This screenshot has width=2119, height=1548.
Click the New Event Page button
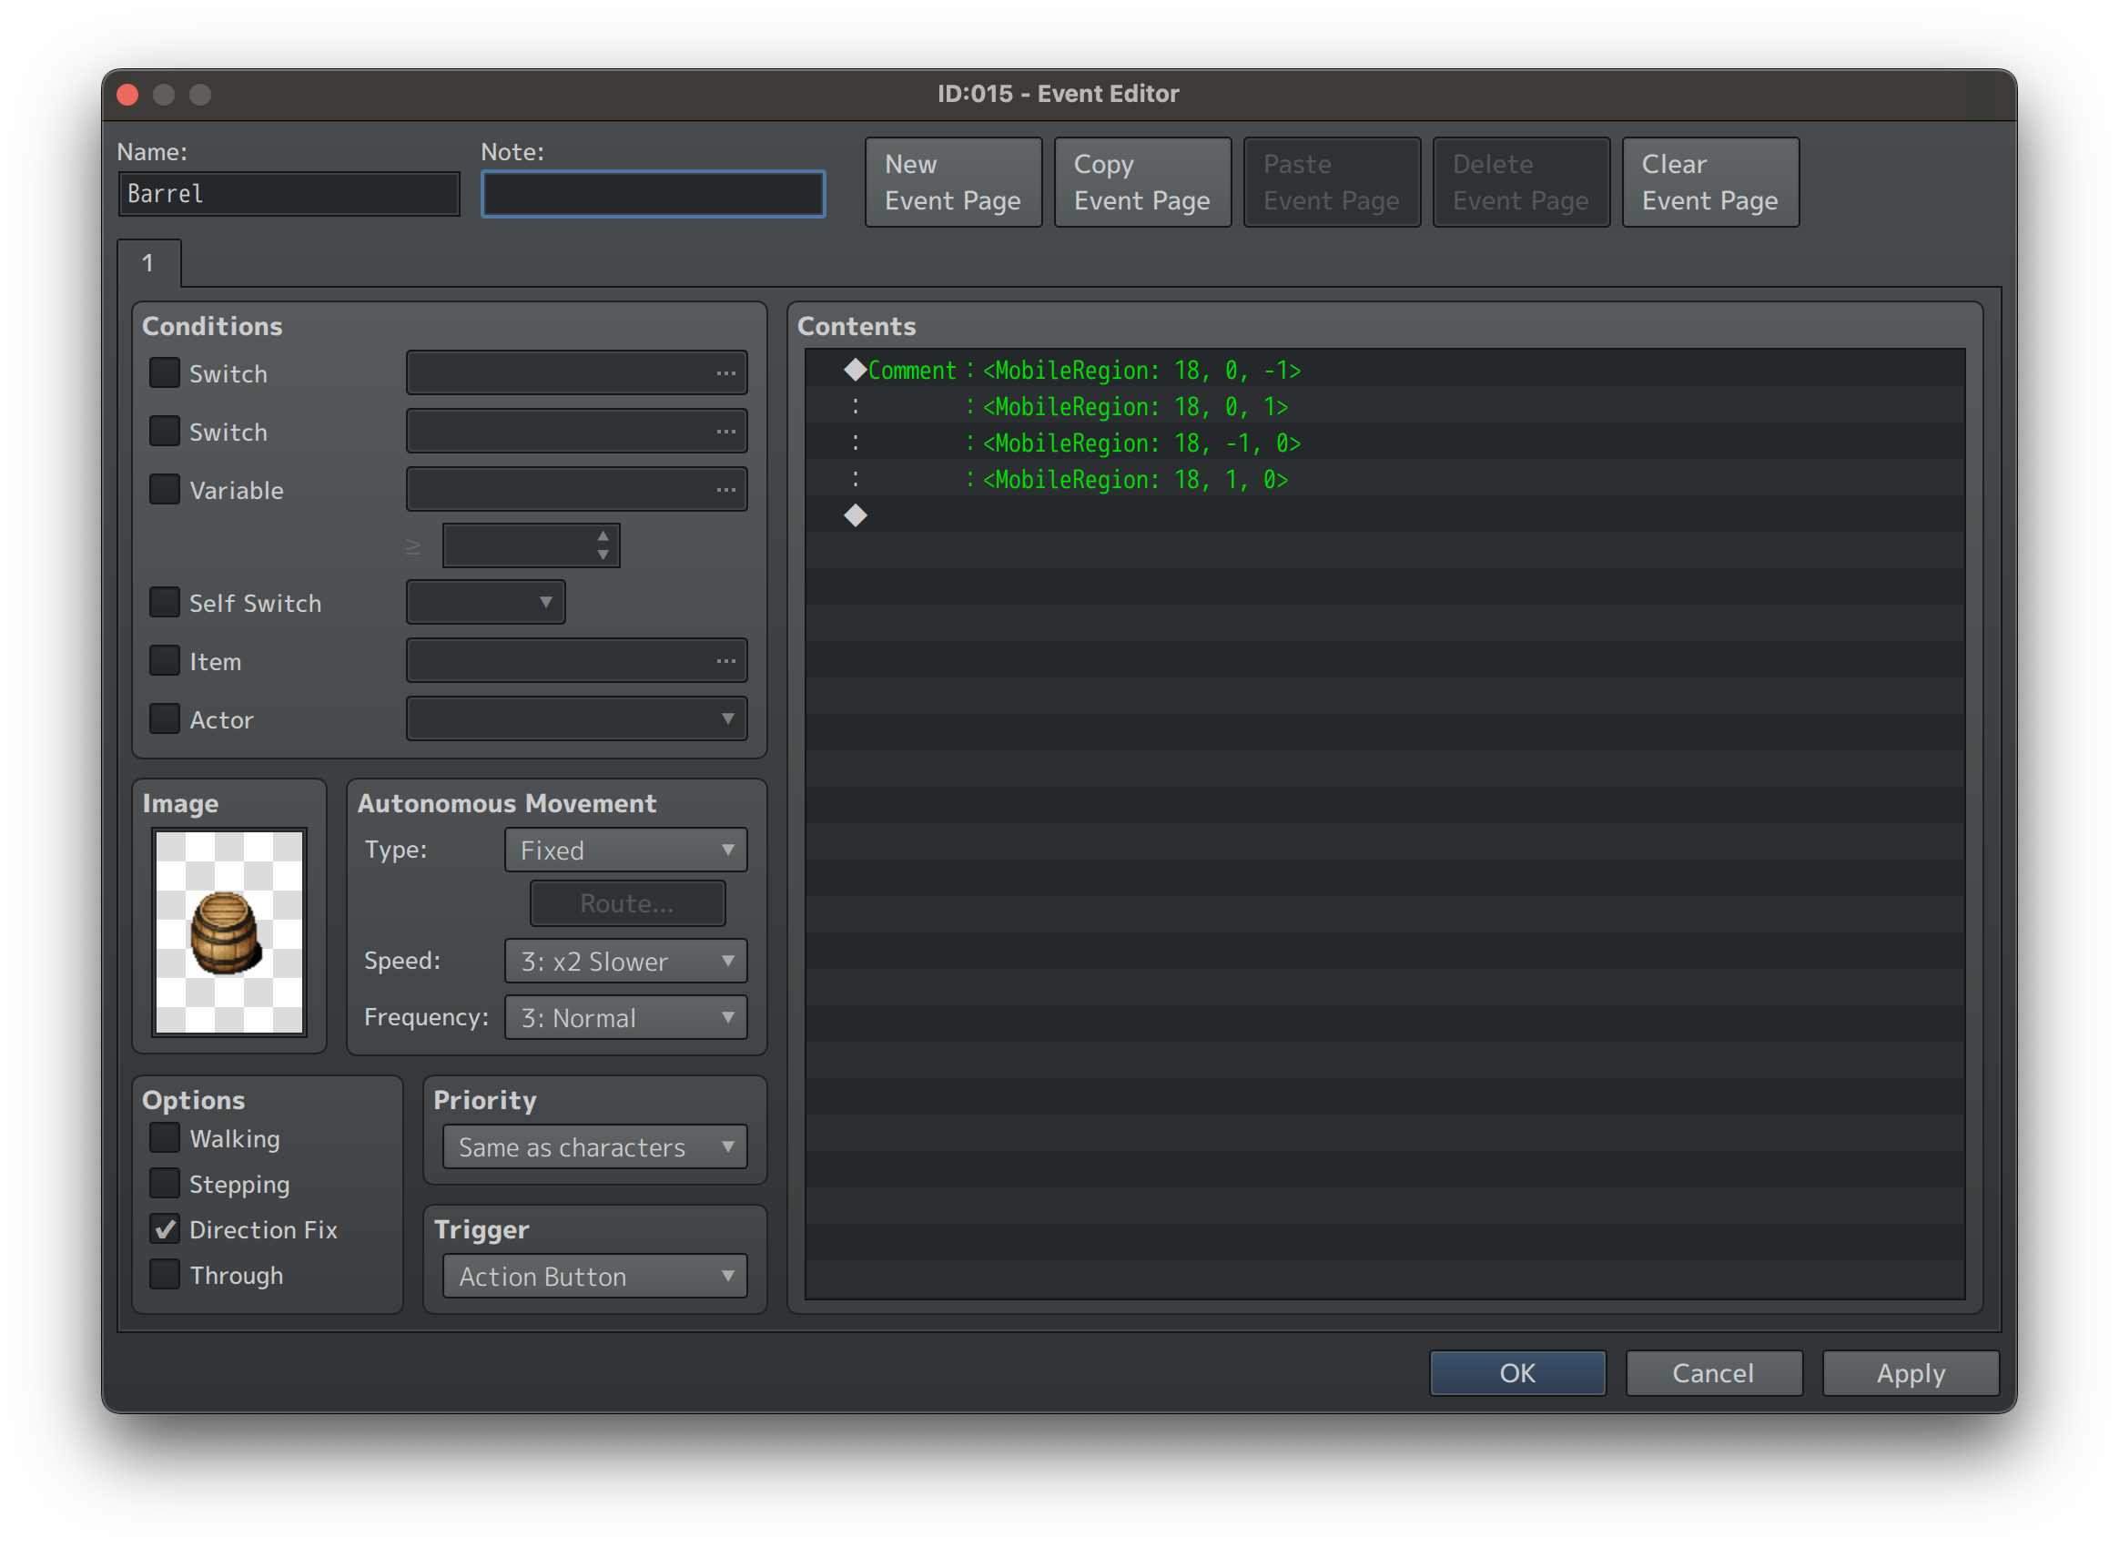[953, 182]
